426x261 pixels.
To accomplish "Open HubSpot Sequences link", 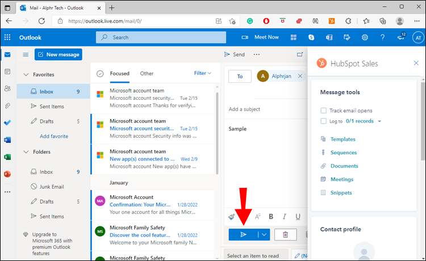I will [x=344, y=153].
